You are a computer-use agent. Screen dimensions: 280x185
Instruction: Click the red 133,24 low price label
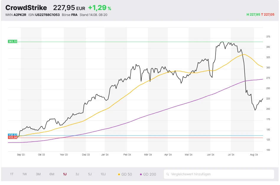click(x=12, y=137)
